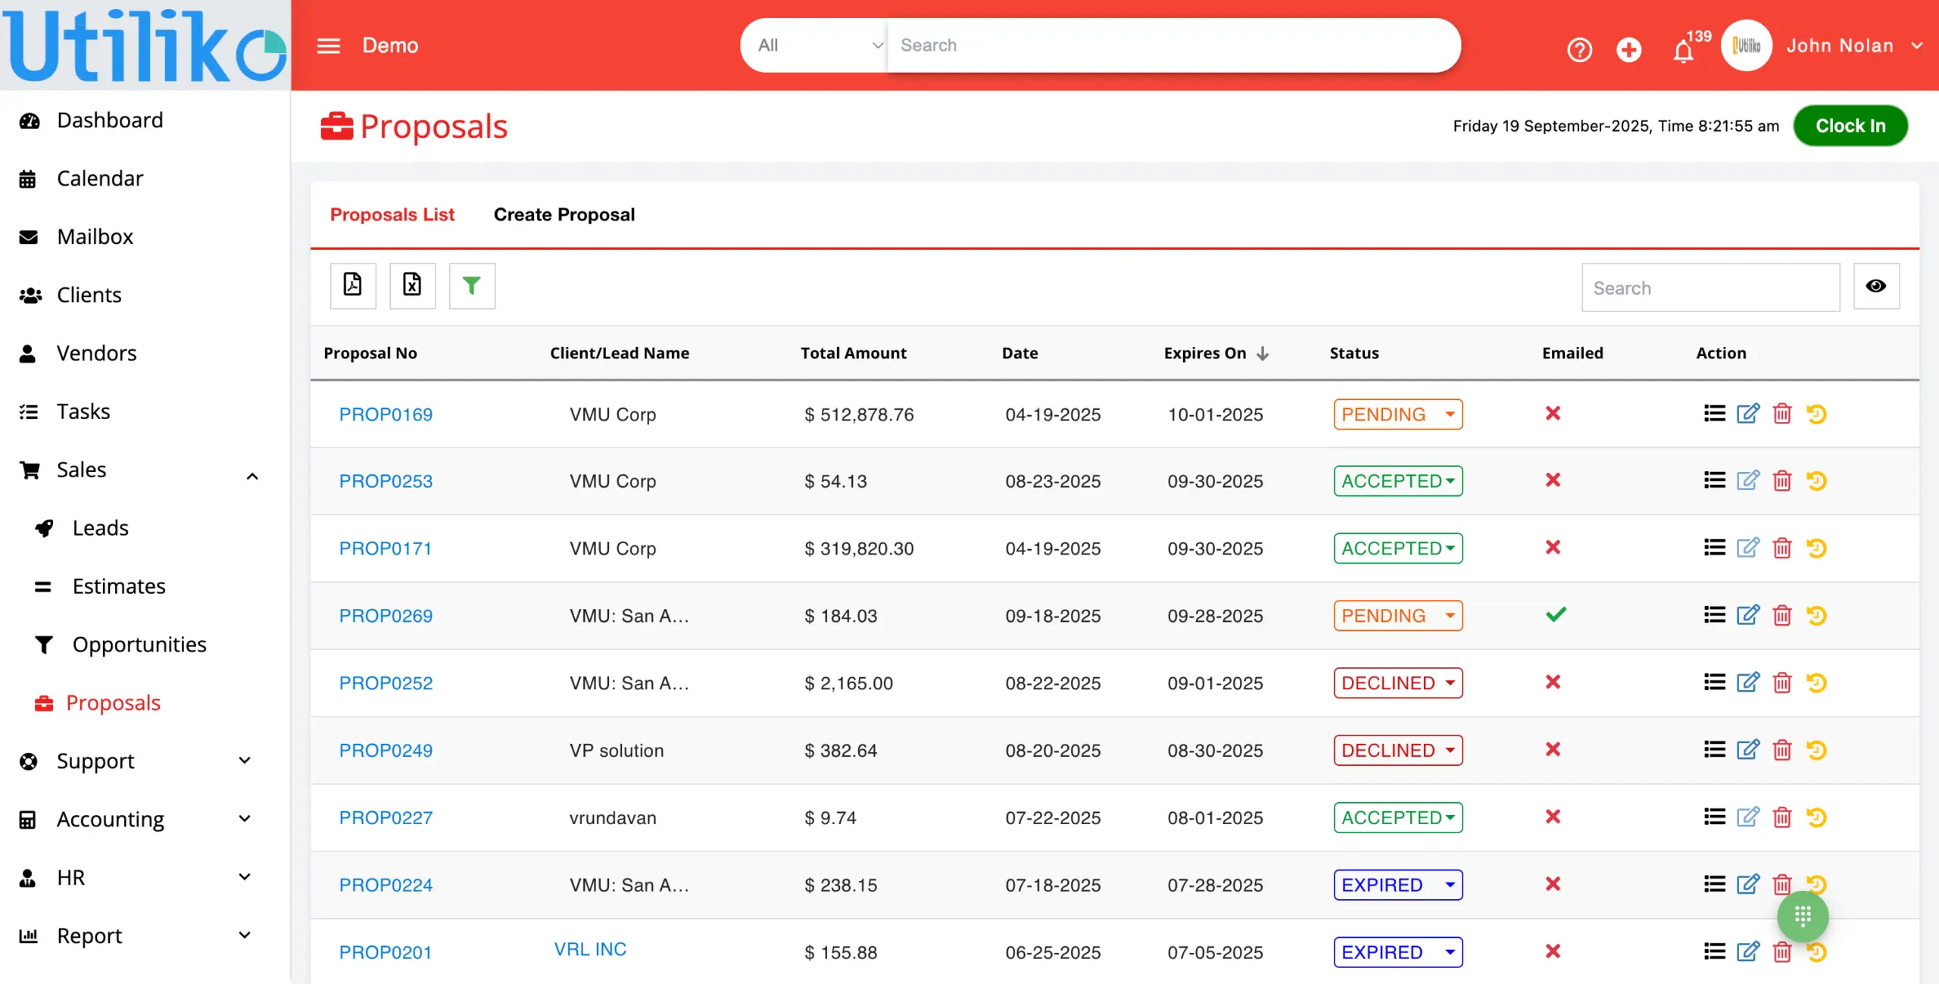Open the All search category dropdown

(x=815, y=45)
